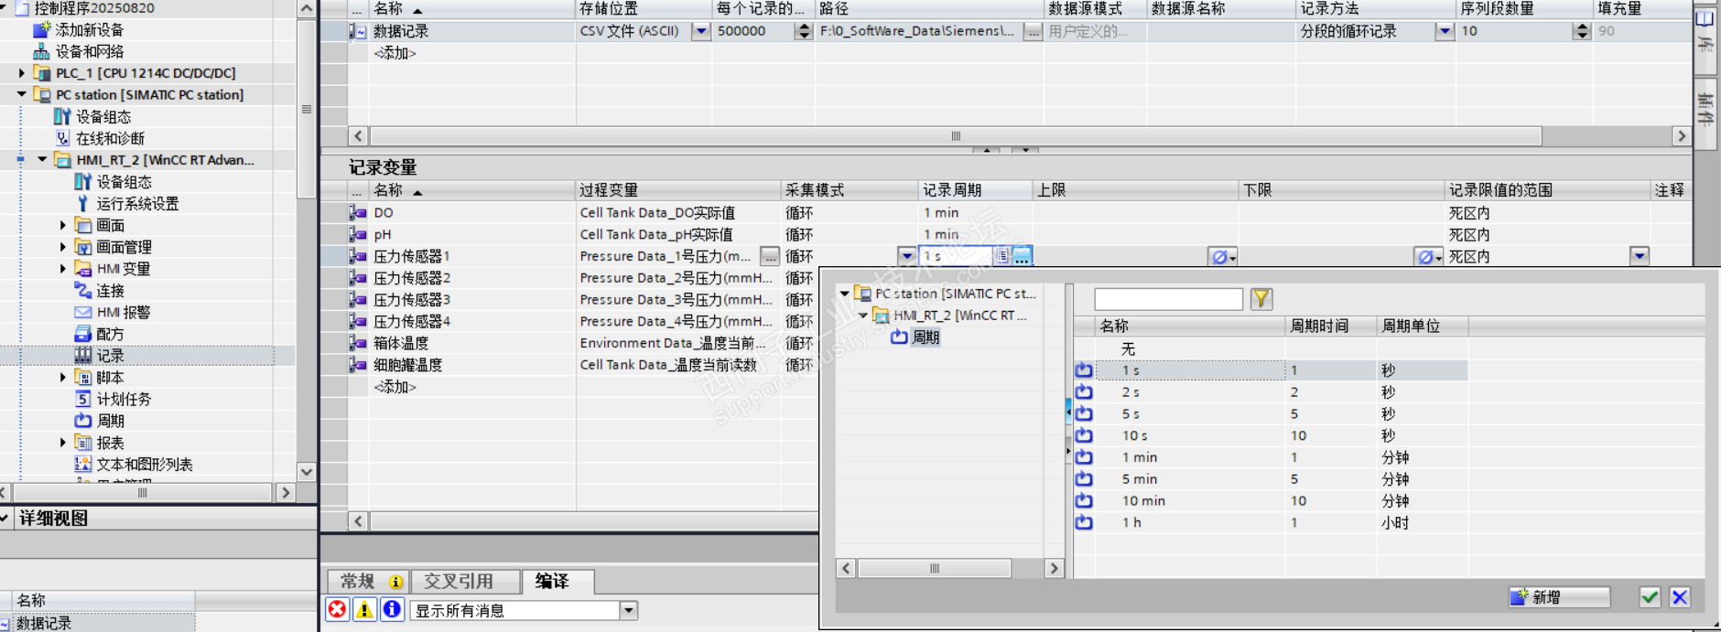The width and height of the screenshot is (1721, 632).
Task: Open the cycle selection button for 记录周期
Action: (x=1022, y=257)
